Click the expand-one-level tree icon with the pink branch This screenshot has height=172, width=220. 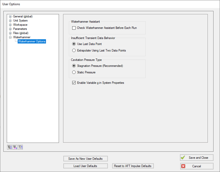[x=15, y=147]
